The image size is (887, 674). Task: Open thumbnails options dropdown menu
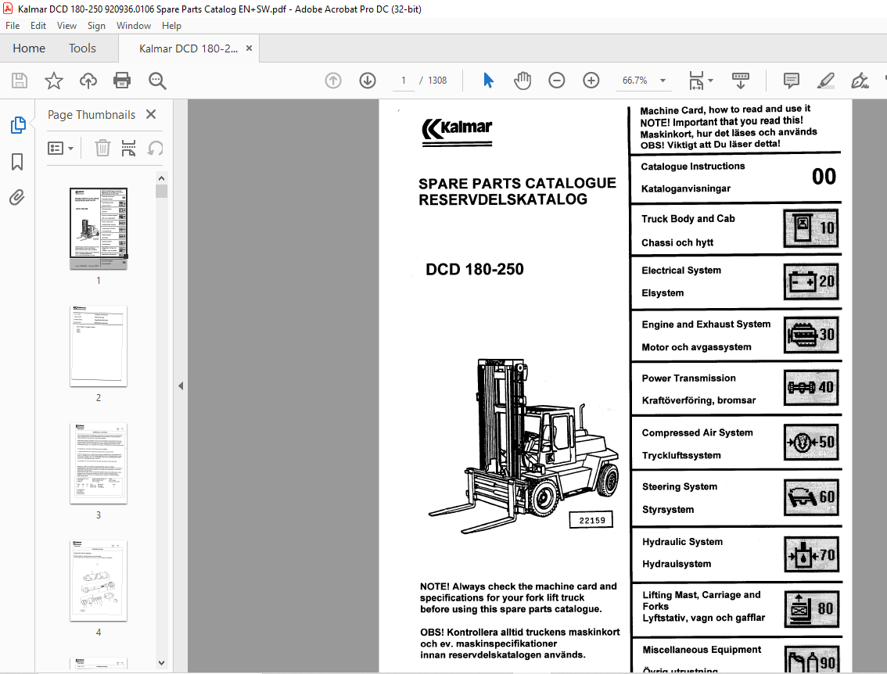click(60, 148)
